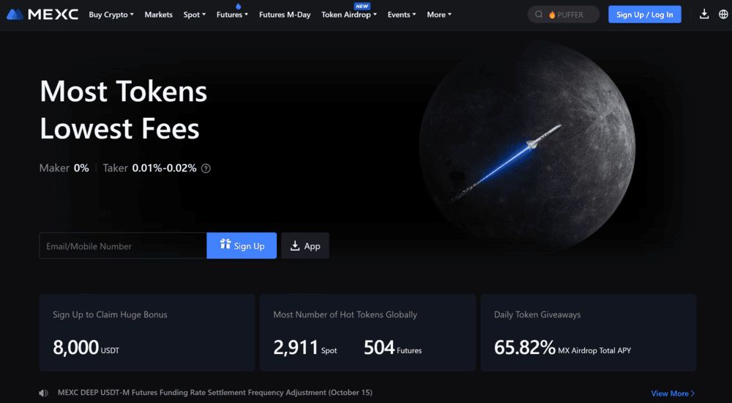Open the download icon in header
Viewport: 732px width, 403px height.
(x=704, y=15)
